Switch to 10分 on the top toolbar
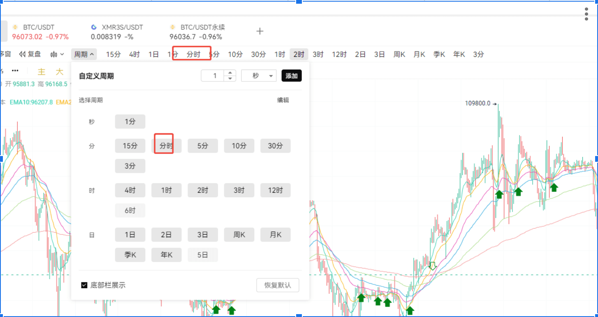The width and height of the screenshot is (598, 317). point(235,54)
